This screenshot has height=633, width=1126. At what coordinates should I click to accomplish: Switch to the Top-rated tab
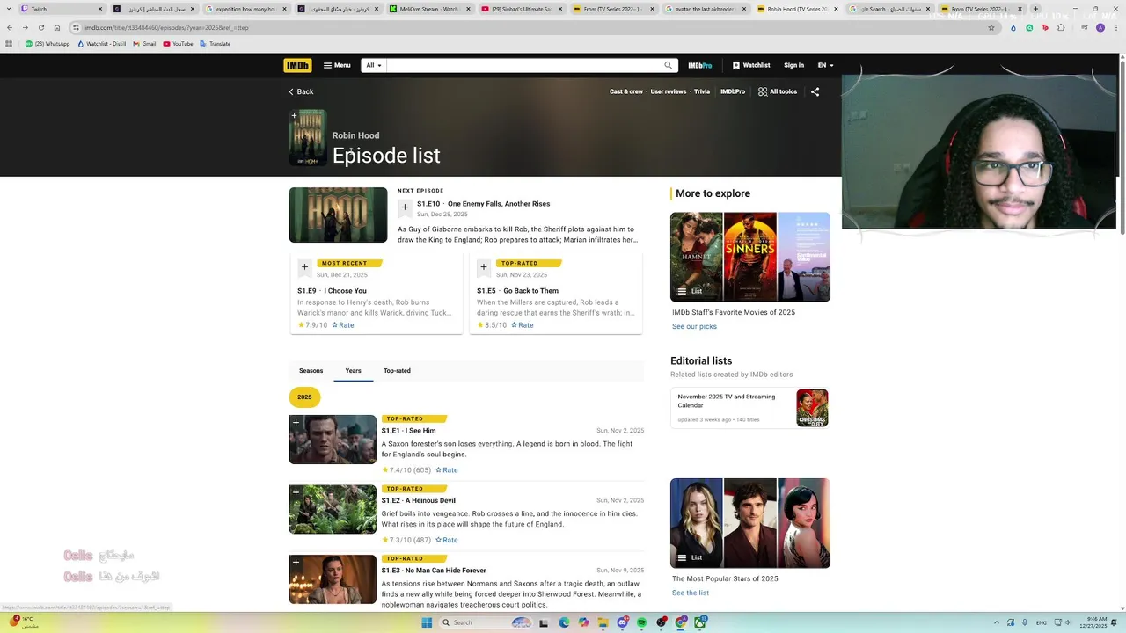click(x=397, y=371)
